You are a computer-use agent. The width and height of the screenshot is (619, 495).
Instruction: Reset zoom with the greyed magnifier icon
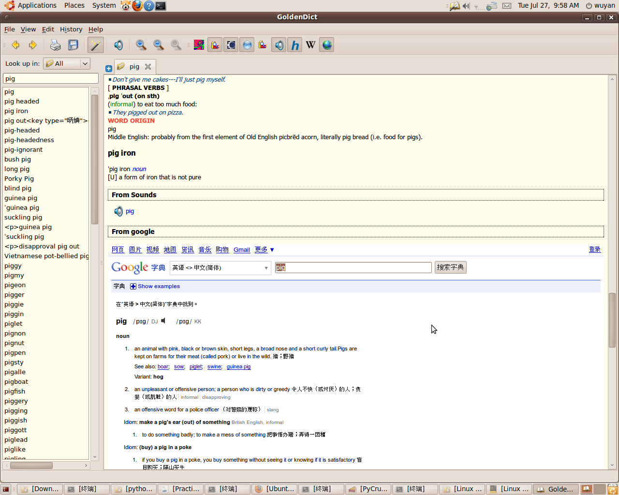[x=176, y=45]
